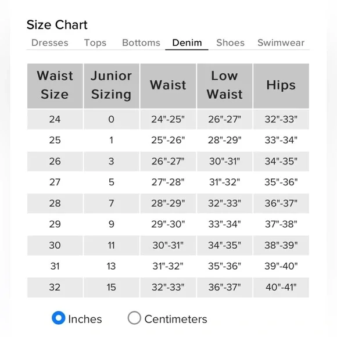Screen dimensions: 337x337
Task: Click the 40"-41" hips cell
Action: [281, 288]
